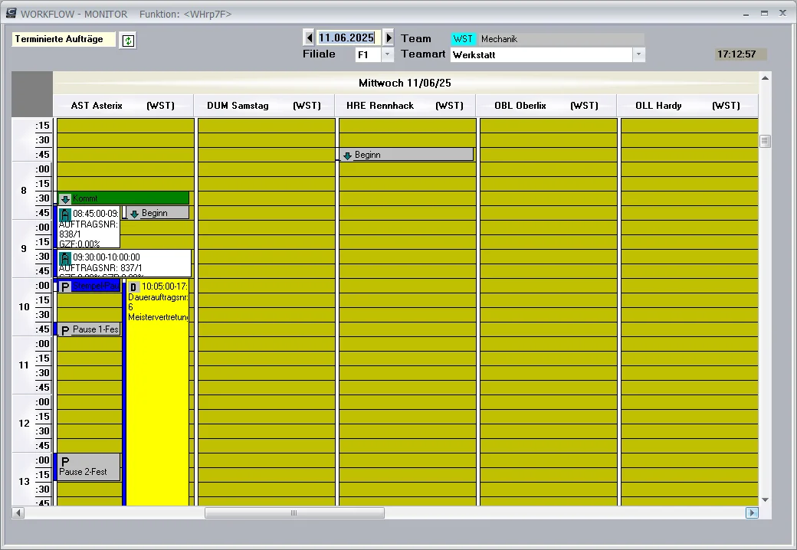Open the yellow Dauerauftrag Meistervertretung block
This screenshot has width=797, height=550.
click(x=158, y=392)
